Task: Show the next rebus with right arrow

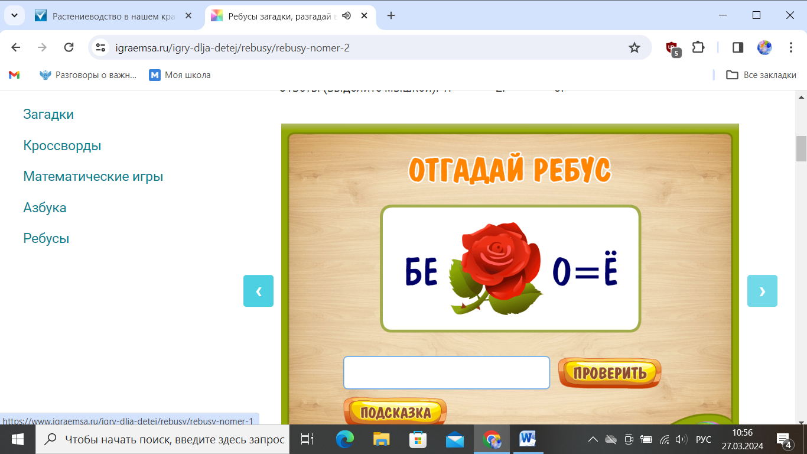Action: [x=762, y=291]
